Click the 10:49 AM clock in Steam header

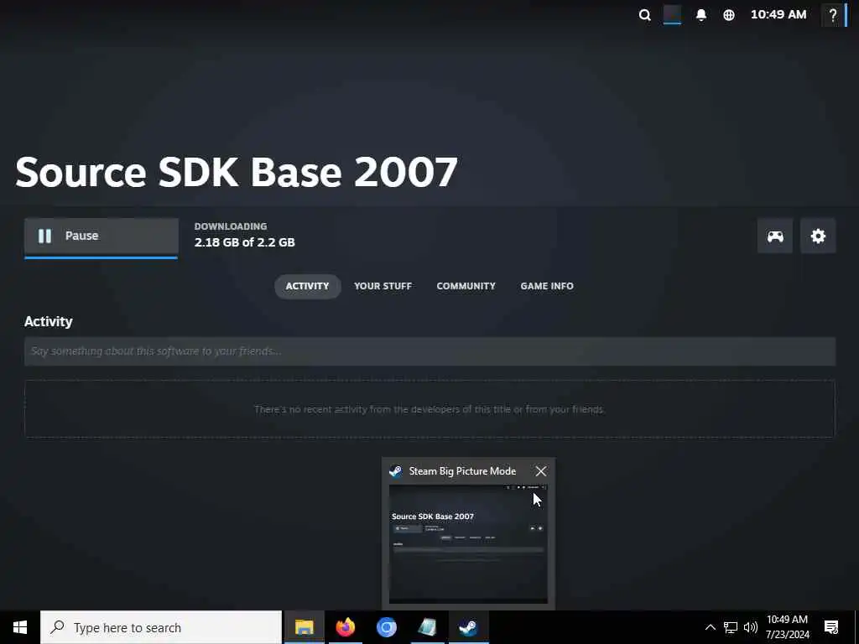point(778,15)
